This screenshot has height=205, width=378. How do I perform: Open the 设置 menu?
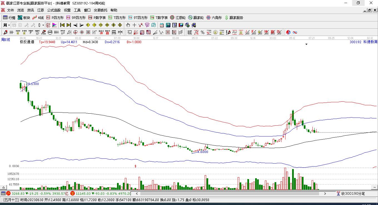pyautogui.click(x=67, y=10)
